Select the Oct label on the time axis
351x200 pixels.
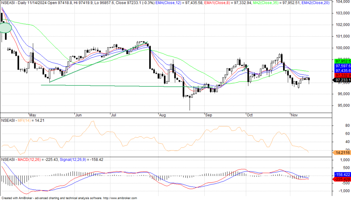click(249, 115)
